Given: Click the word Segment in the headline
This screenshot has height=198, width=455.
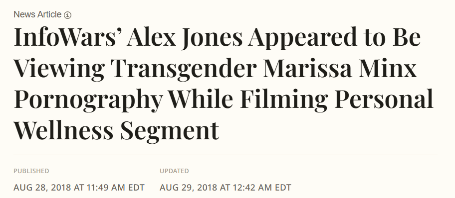Looking at the screenshot, I should point(170,131).
